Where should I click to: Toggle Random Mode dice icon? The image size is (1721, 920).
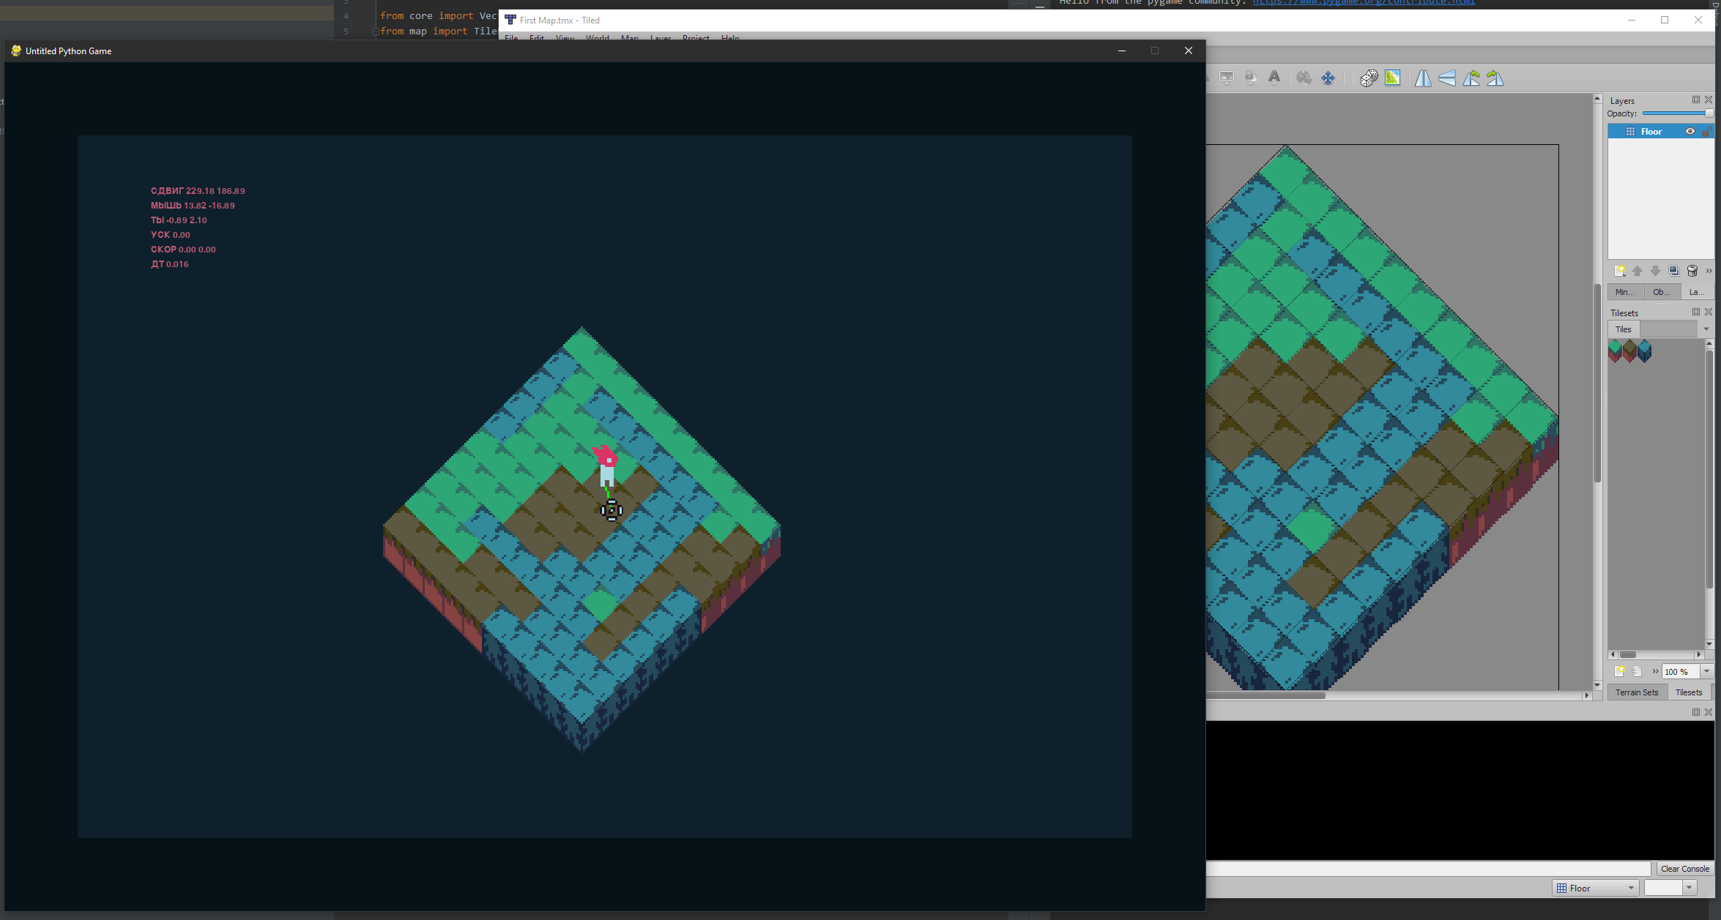[1369, 78]
